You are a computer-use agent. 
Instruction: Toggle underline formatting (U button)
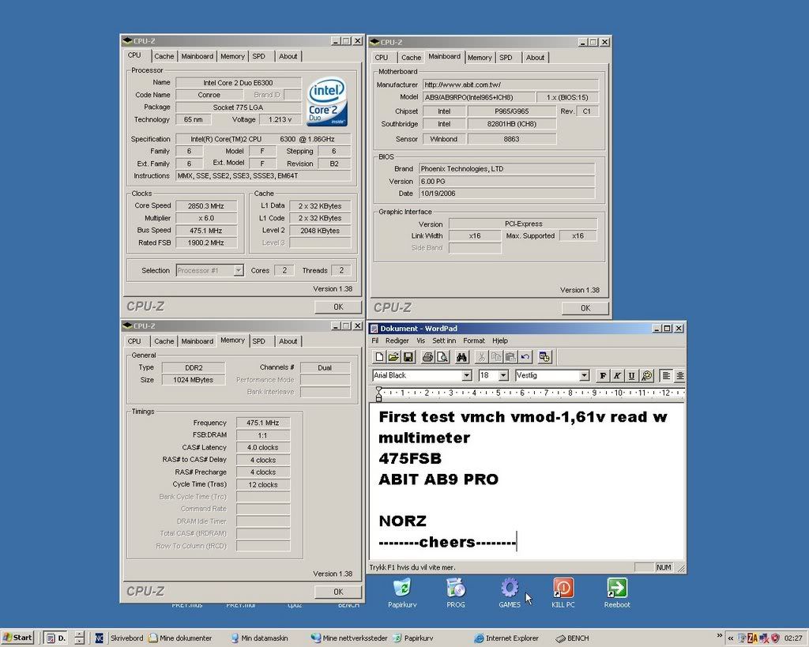click(x=631, y=376)
